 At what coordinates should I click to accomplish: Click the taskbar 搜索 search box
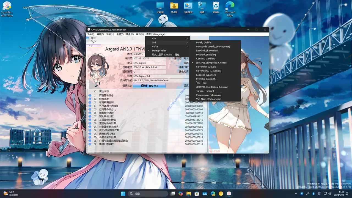click(148, 194)
